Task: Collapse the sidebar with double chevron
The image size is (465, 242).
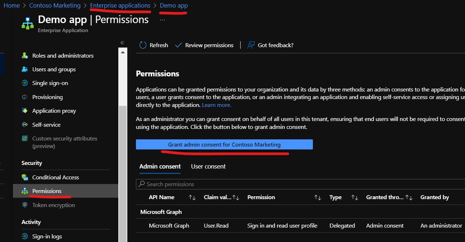Action: click(x=122, y=42)
